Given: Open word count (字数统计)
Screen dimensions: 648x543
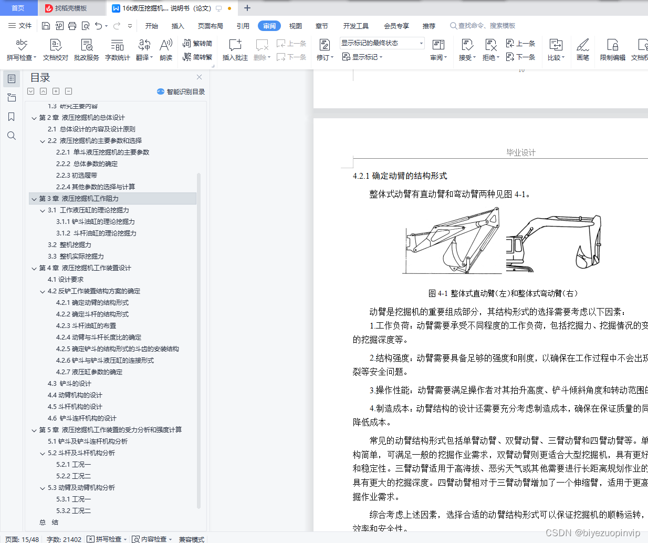Looking at the screenshot, I should tap(118, 50).
